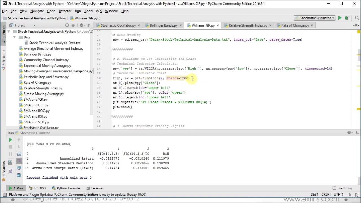Click Up the stack trace arrow
The width and height of the screenshot is (361, 203).
[x=19, y=140]
